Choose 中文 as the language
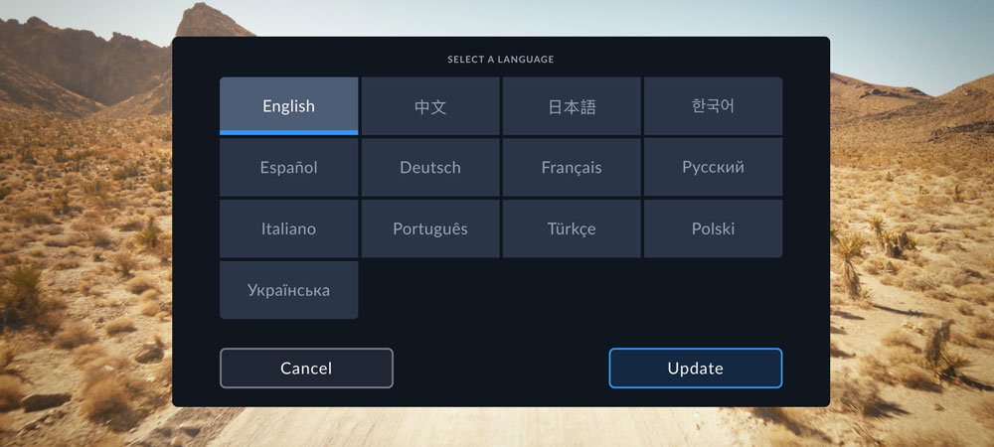The image size is (994, 447). pyautogui.click(x=430, y=105)
